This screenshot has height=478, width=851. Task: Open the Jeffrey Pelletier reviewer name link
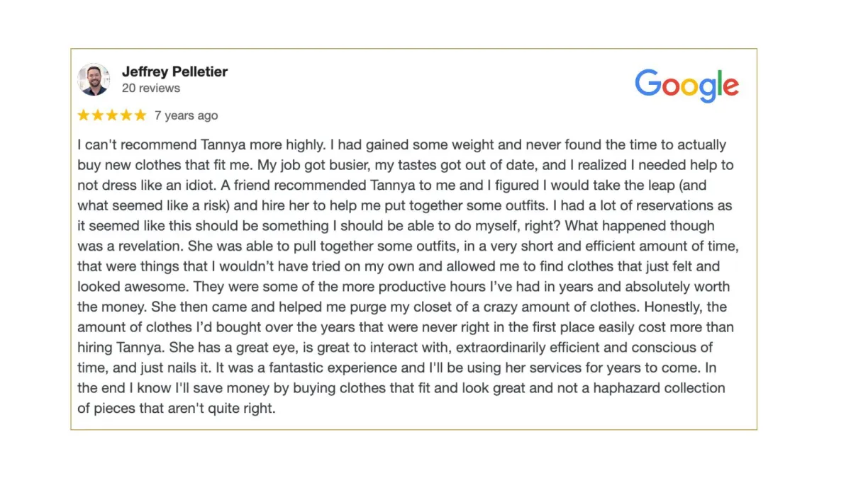[174, 72]
